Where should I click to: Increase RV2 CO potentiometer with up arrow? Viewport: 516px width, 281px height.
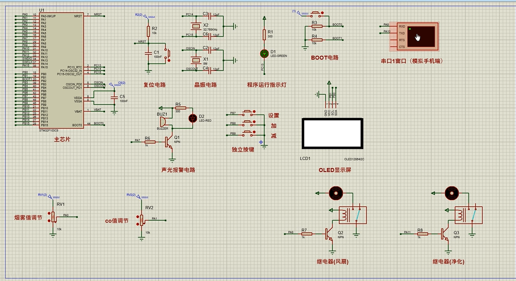[x=138, y=217]
